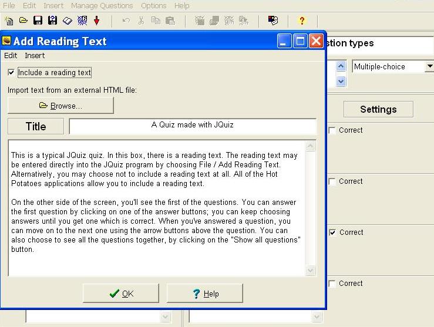This screenshot has width=434, height=327.
Task: Click into the quiz title input field
Action: point(193,126)
